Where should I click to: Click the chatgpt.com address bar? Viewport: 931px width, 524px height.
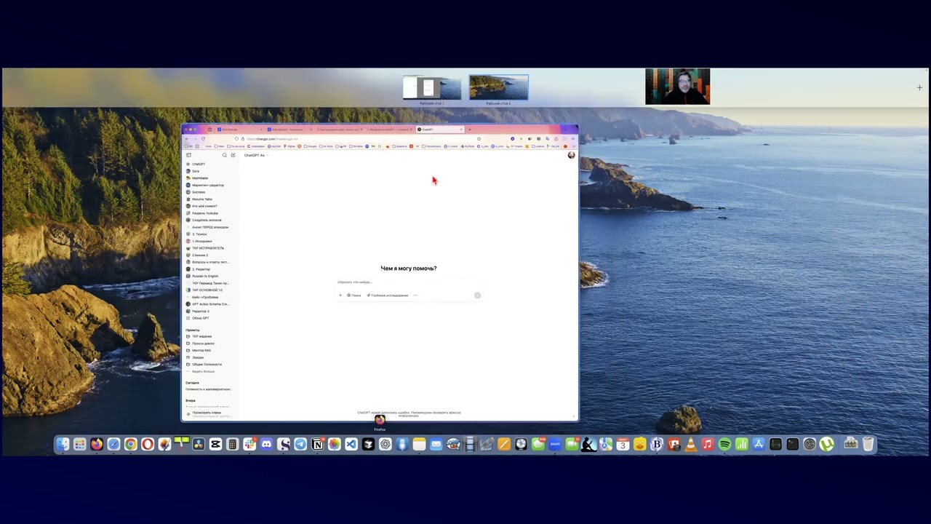point(356,138)
